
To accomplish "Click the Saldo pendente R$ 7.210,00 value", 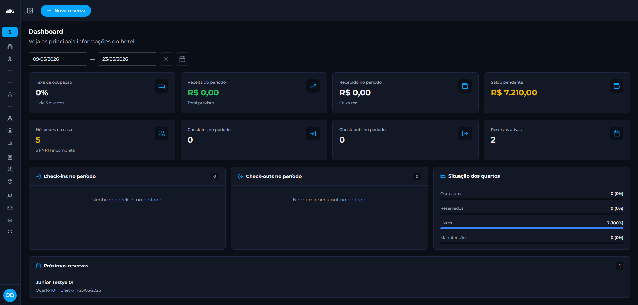I will [514, 93].
